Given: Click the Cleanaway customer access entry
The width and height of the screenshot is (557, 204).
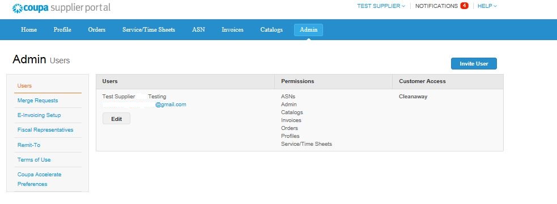Looking at the screenshot, I should click(413, 96).
